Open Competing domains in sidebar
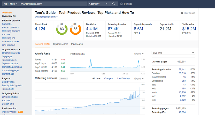The width and height of the screenshot is (215, 115). (x=12, y=67)
